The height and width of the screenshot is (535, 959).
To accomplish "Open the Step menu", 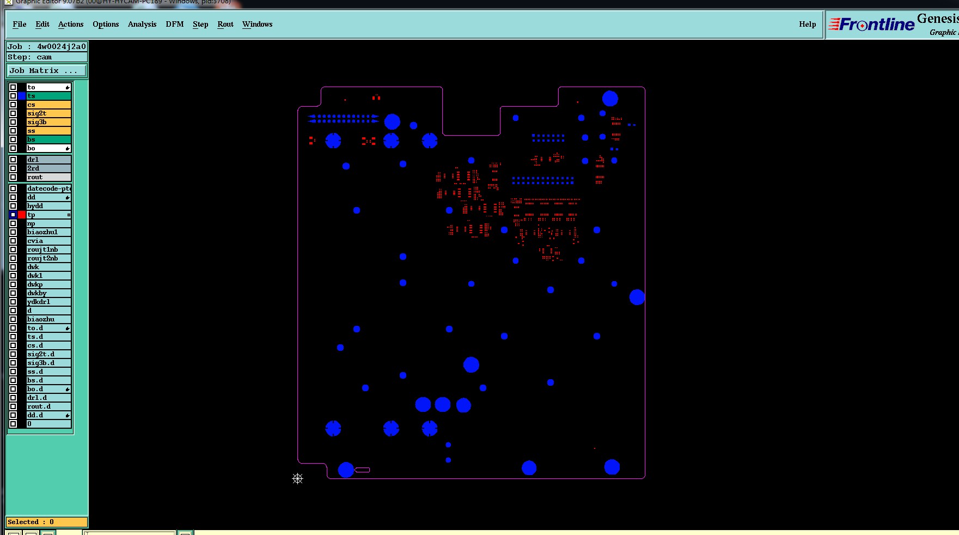I will pos(200,24).
